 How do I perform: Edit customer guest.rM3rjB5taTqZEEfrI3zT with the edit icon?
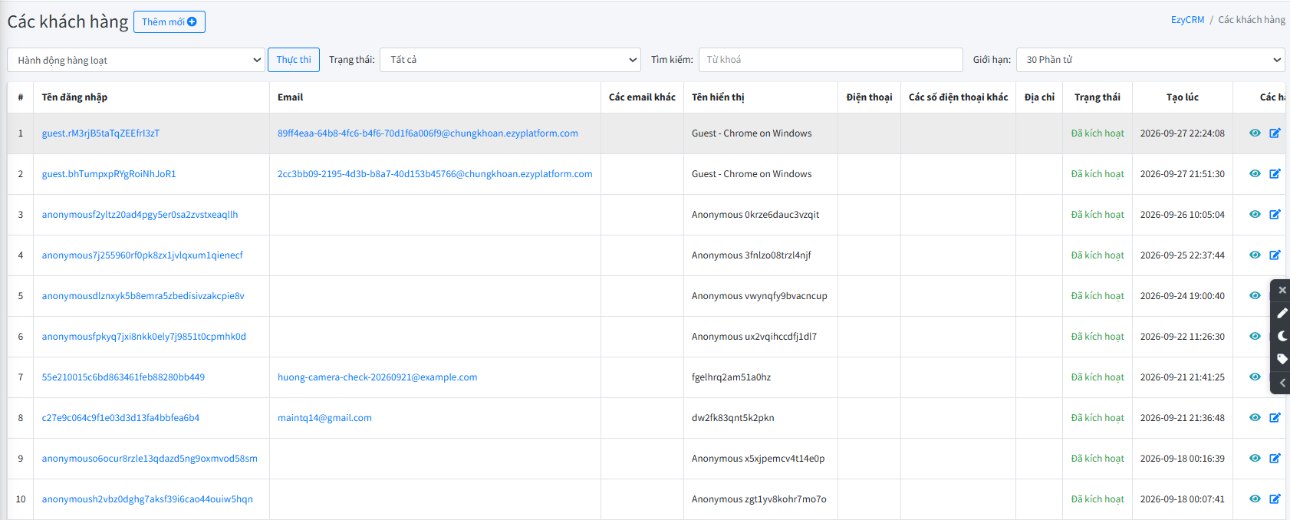tap(1275, 133)
